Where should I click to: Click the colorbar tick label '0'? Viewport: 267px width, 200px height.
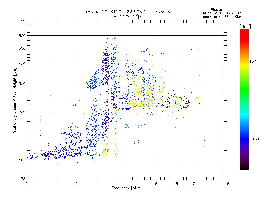coord(250,100)
